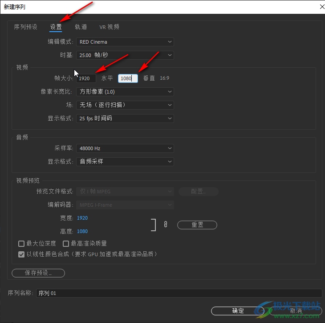This screenshot has height=323, width=325.
Task: Expand the 场 无场（逐行扫描） dropdown
Action: [x=125, y=105]
